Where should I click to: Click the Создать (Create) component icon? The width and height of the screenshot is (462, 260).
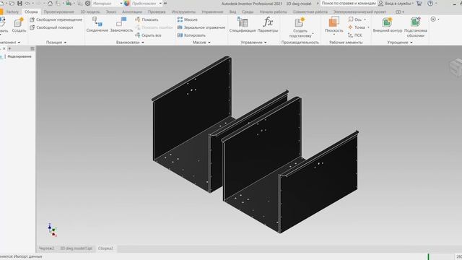[19, 22]
